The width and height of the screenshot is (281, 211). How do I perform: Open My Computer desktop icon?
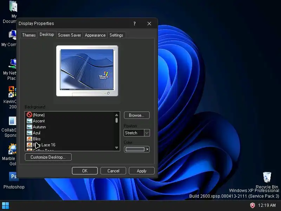(x=13, y=35)
